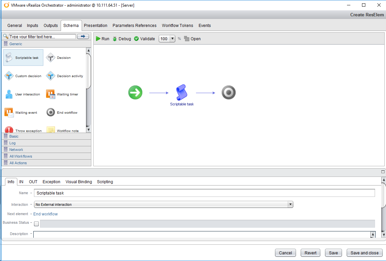Click the green start arrow node

[135, 92]
